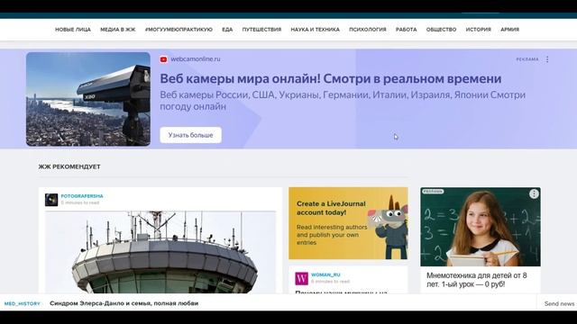Open the webcam city view ad image
This screenshot has height=324, width=577.
[88, 99]
